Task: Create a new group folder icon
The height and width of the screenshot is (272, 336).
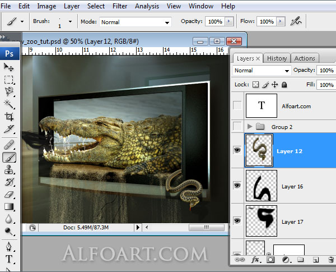Action: (x=301, y=260)
